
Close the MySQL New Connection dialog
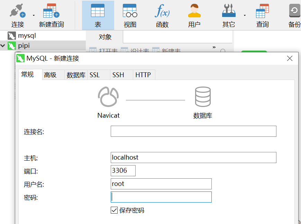pyautogui.click(x=290, y=58)
